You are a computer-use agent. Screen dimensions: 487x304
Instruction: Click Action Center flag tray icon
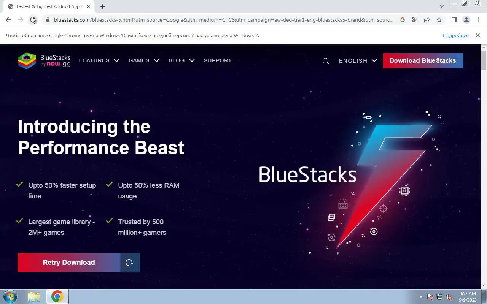(430, 297)
